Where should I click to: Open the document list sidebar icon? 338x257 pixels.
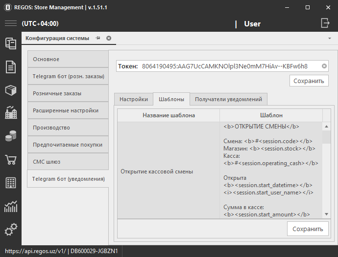coord(10,67)
